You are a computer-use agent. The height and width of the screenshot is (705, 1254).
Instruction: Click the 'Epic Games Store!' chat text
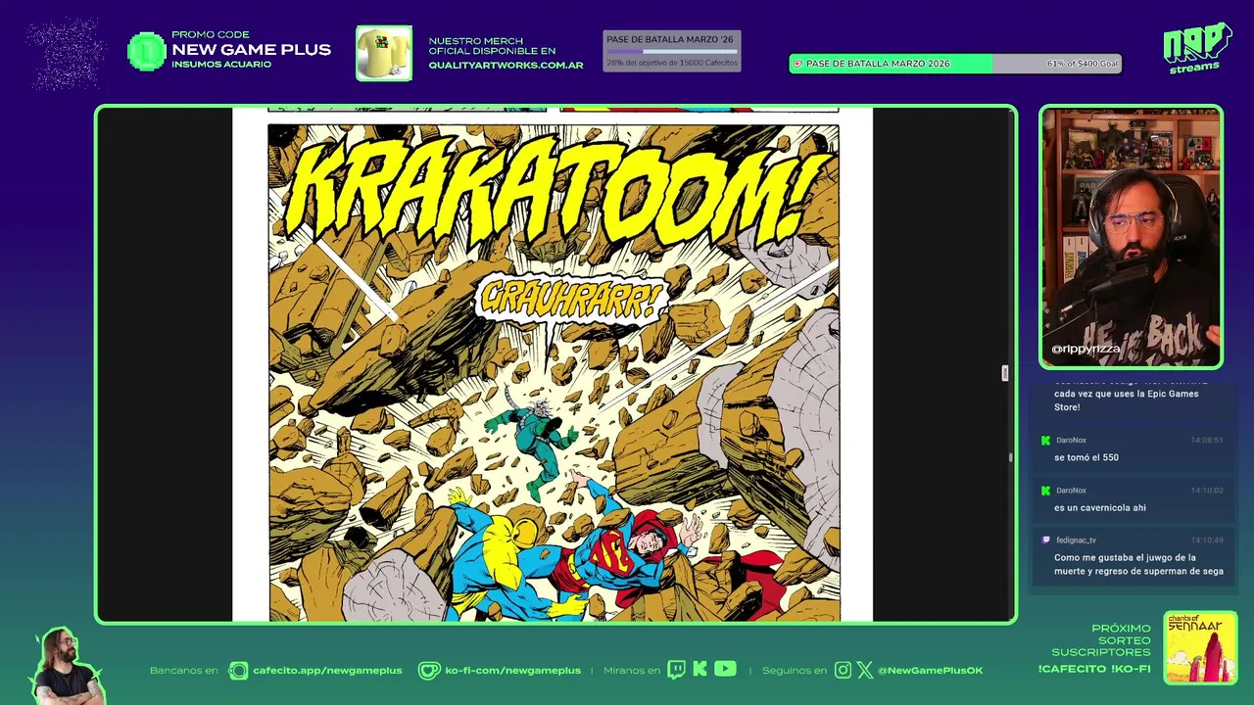tap(1126, 400)
